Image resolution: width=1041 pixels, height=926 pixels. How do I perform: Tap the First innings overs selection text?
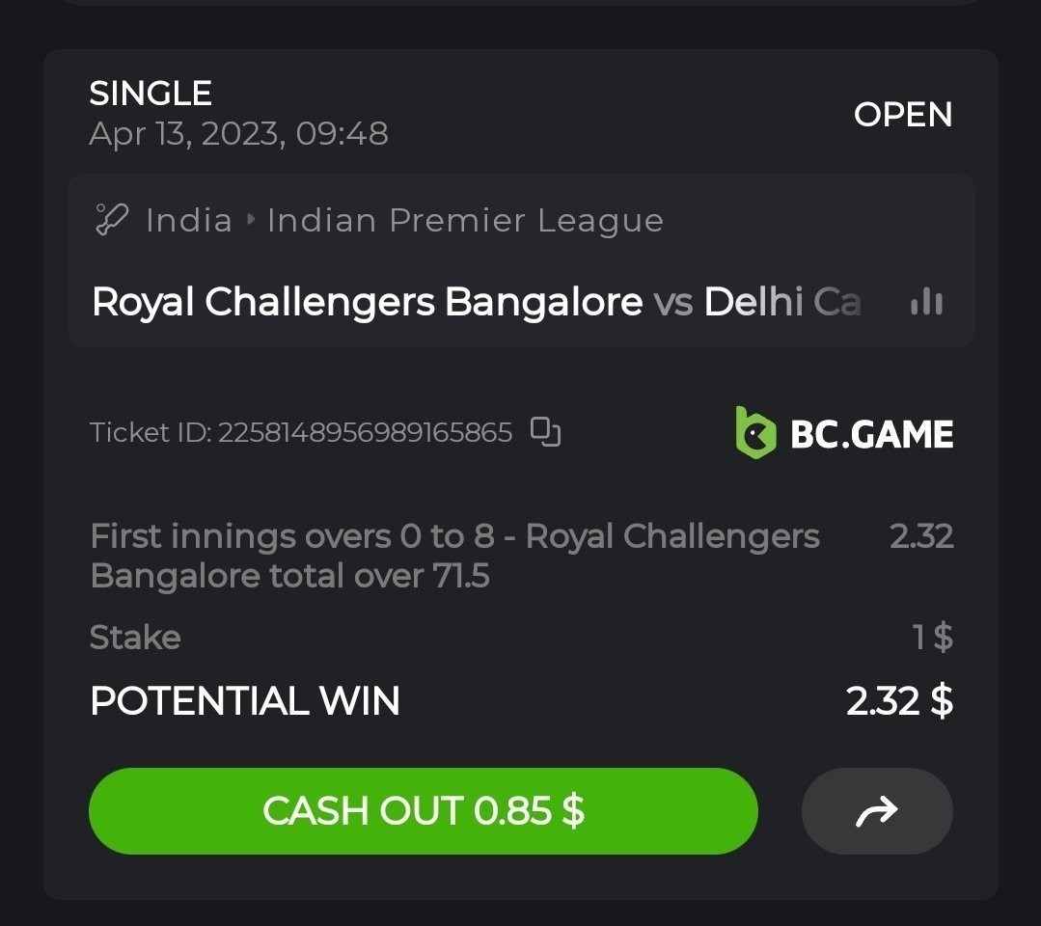(454, 556)
